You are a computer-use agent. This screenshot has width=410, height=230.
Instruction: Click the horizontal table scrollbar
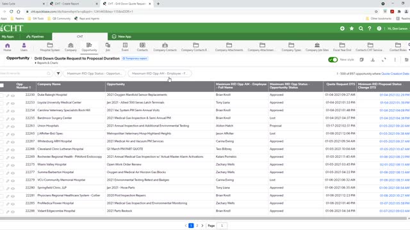point(204,218)
